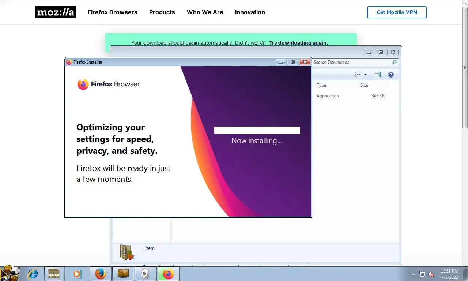
Task: Switch to the Firefox Installer taskbar icon
Action: pos(168,274)
